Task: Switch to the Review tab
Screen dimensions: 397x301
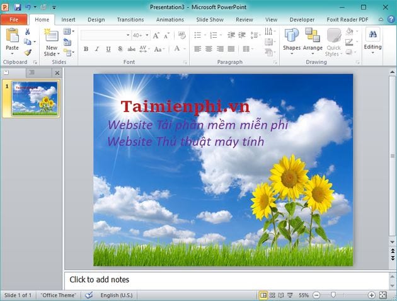Action: (x=245, y=20)
